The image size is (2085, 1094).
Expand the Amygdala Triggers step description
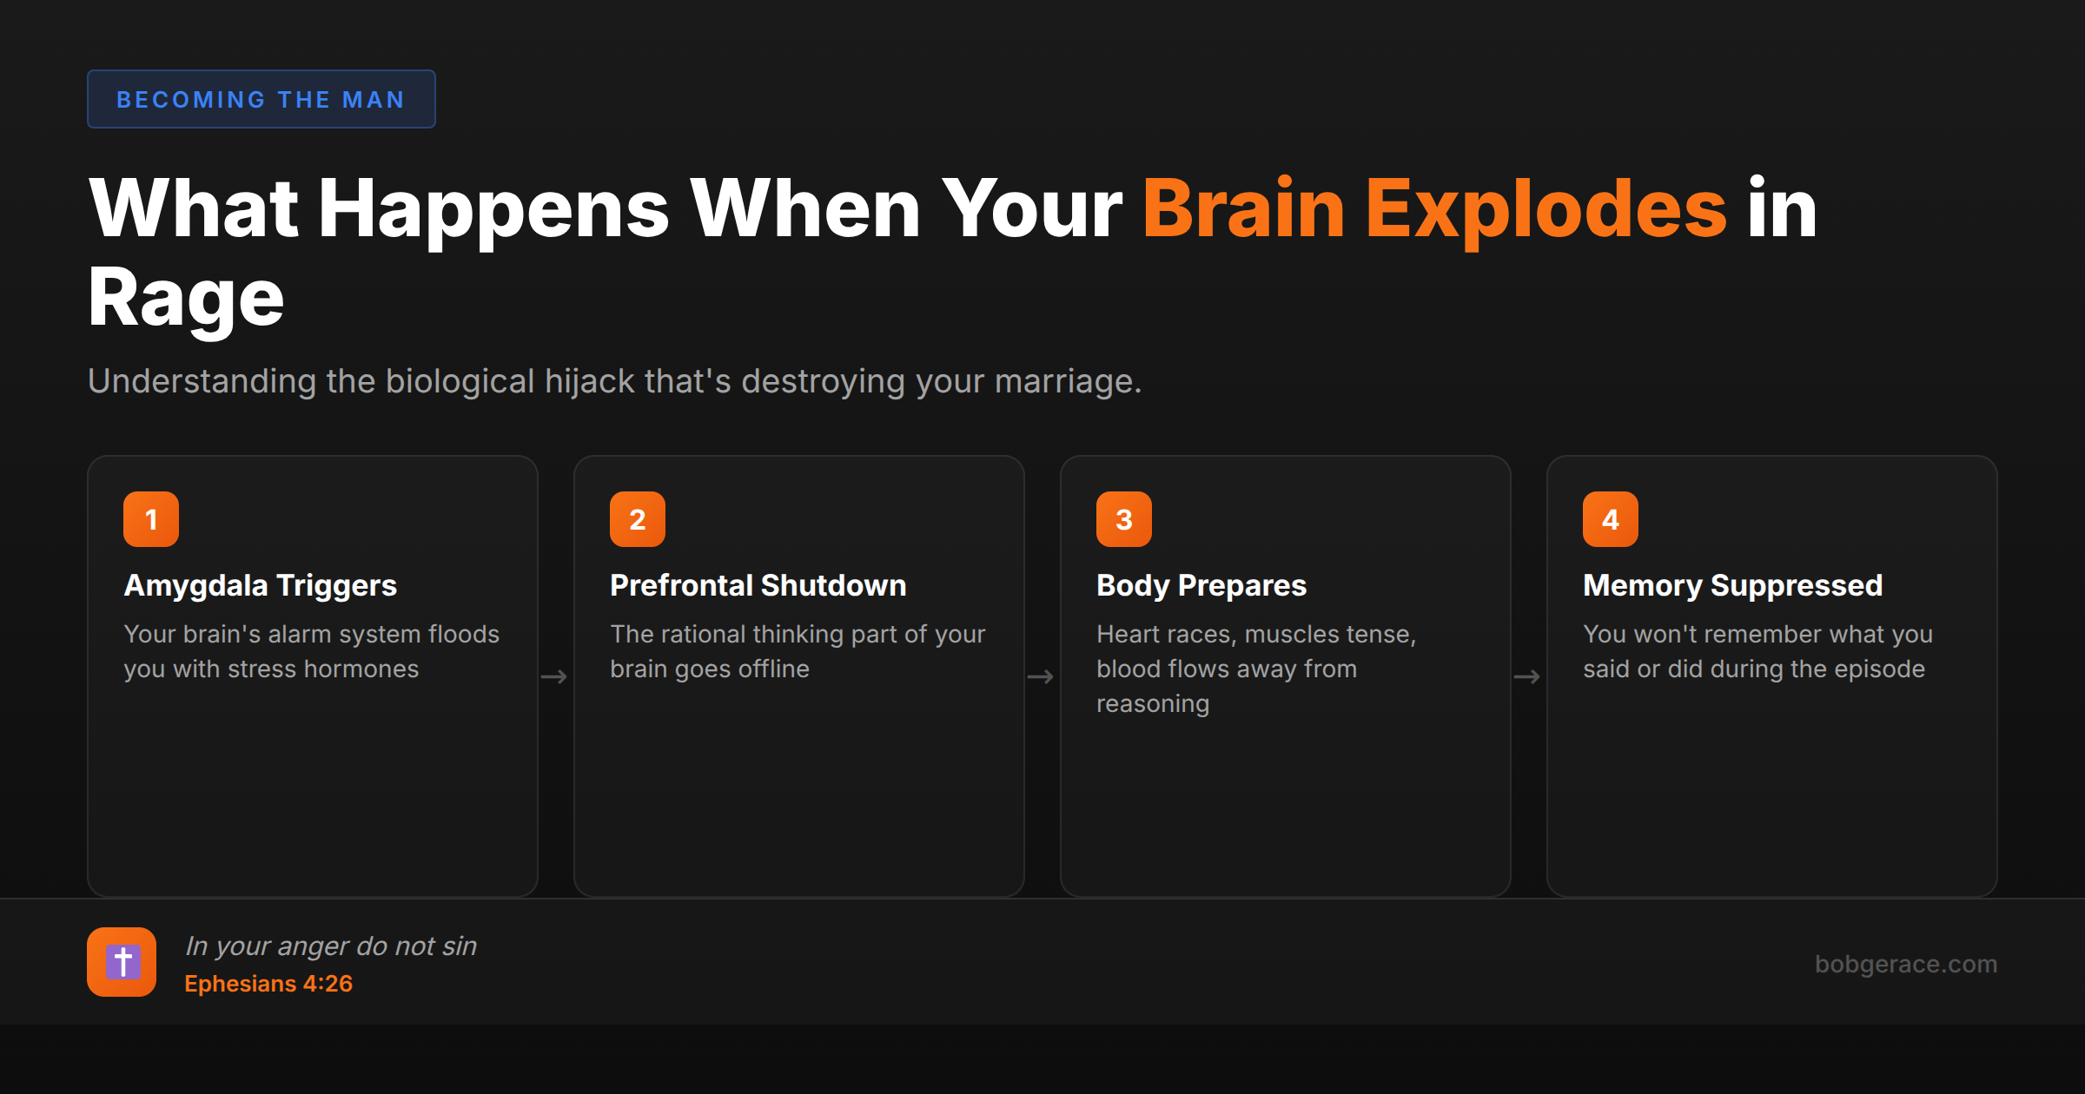[x=313, y=651]
